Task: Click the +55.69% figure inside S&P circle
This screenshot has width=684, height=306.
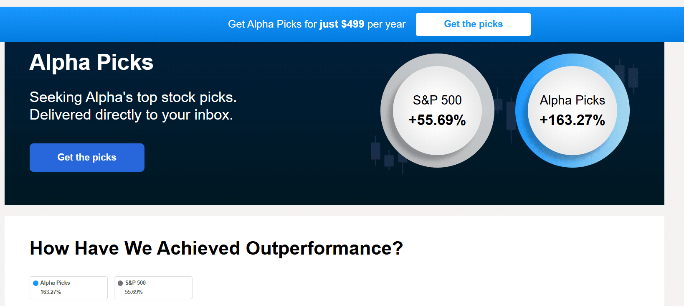Action: (x=437, y=120)
